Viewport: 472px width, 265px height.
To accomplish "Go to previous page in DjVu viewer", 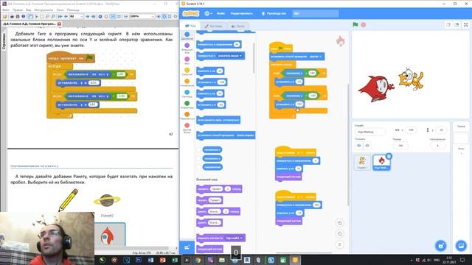I will 66,16.
